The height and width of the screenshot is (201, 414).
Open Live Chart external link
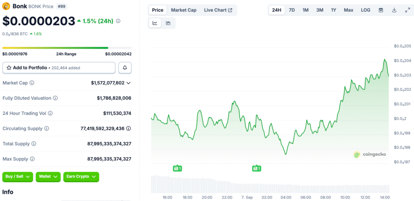pos(218,10)
